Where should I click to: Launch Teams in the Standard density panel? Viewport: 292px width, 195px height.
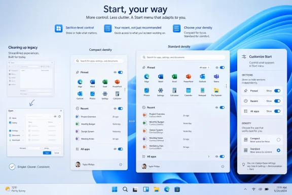pos(216,77)
